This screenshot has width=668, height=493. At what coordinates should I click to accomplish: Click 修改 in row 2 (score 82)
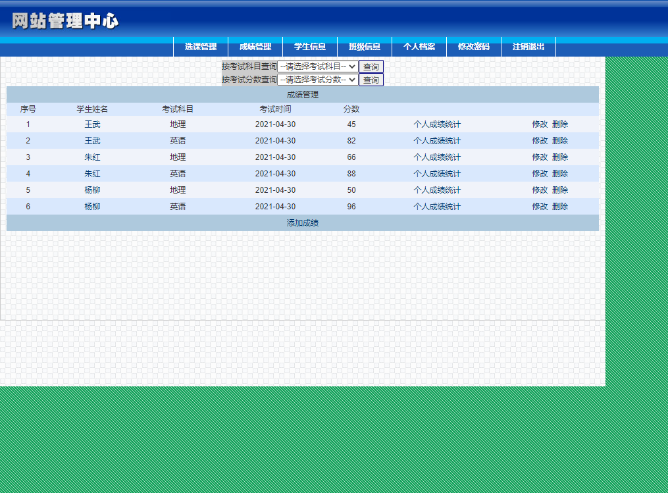click(540, 141)
